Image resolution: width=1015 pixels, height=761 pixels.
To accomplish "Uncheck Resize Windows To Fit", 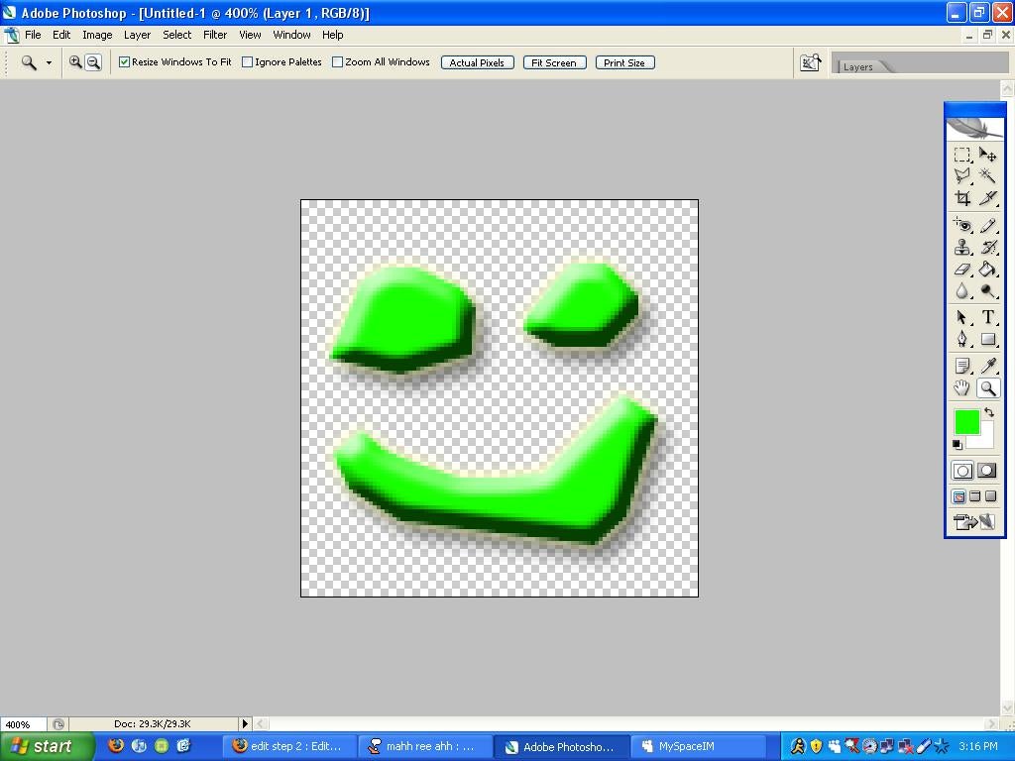I will 124,61.
